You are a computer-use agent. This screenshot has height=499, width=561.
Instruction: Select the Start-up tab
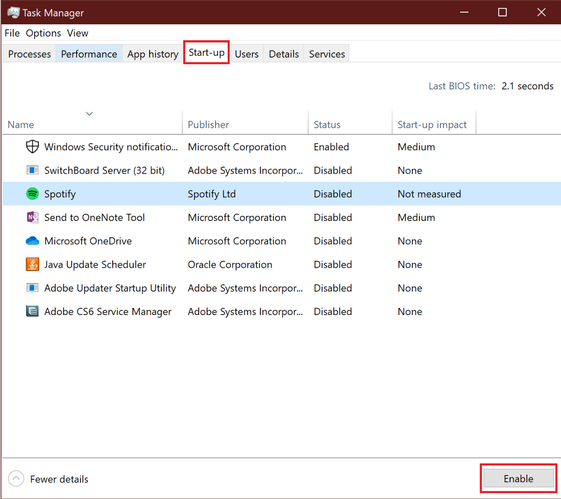pos(207,52)
